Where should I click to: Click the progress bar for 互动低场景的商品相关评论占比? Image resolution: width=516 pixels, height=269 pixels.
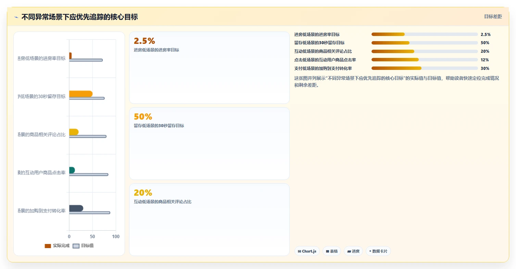tap(425, 51)
